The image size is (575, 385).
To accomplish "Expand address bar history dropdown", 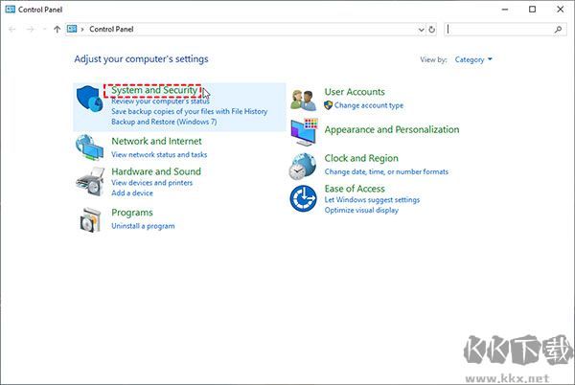I will (422, 30).
